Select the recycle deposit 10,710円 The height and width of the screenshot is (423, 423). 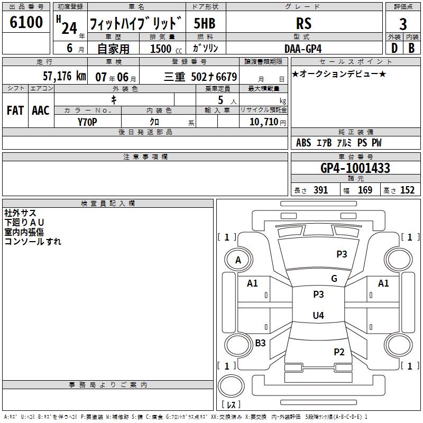pyautogui.click(x=268, y=122)
